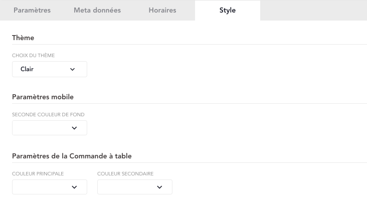Click the 'Couleur secondaire' label
This screenshot has height=206, width=367.
[125, 174]
